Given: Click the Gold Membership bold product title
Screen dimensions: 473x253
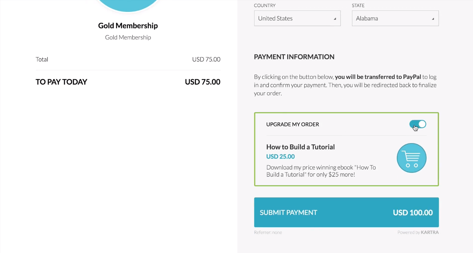Looking at the screenshot, I should (x=128, y=26).
